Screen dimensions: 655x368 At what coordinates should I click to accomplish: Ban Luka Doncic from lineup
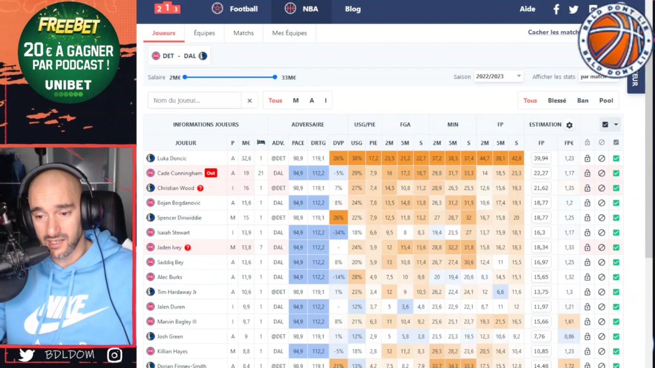(x=602, y=159)
